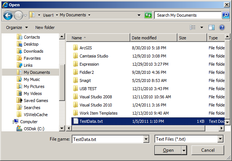Toggle the preview pane icon

pos(212,27)
